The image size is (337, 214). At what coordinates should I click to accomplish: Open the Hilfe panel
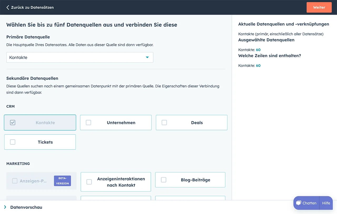coord(326,203)
